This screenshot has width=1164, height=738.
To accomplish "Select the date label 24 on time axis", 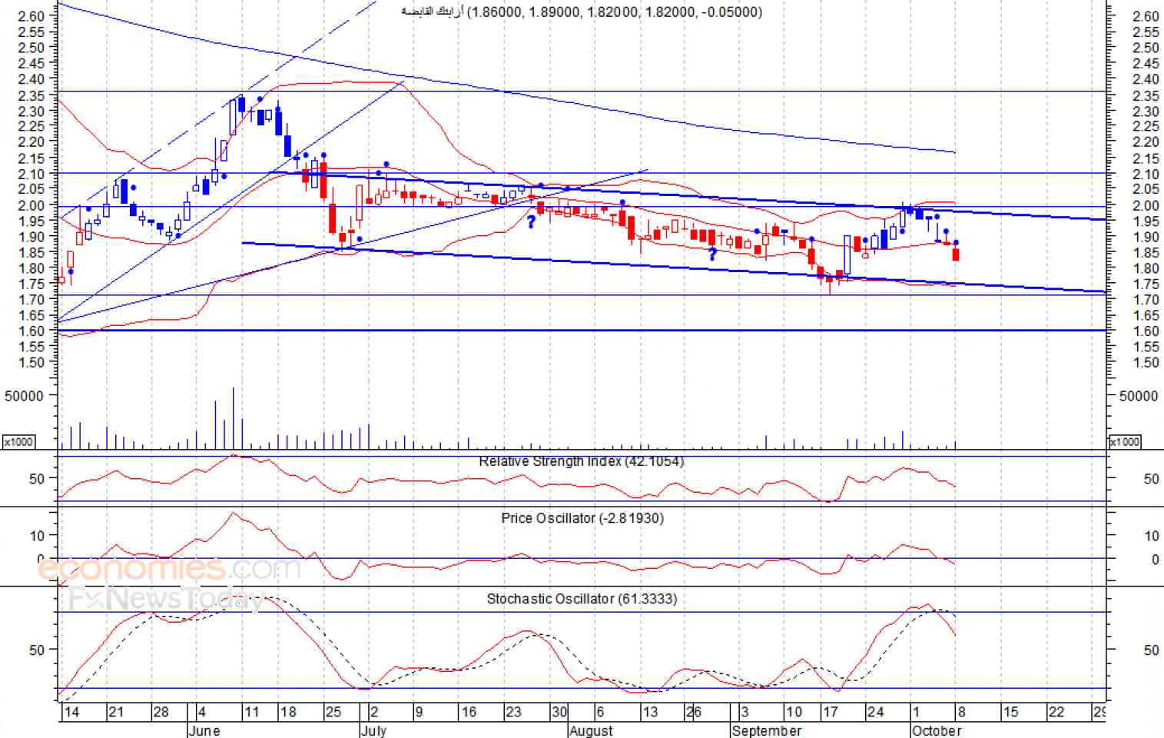I will 876,712.
